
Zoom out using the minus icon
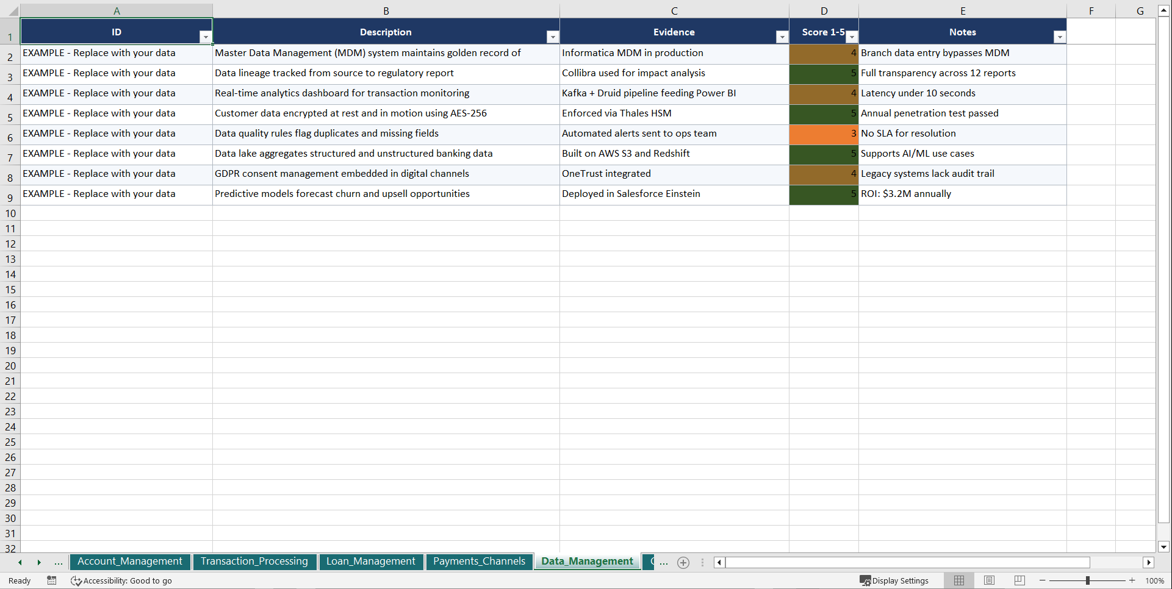point(1042,580)
